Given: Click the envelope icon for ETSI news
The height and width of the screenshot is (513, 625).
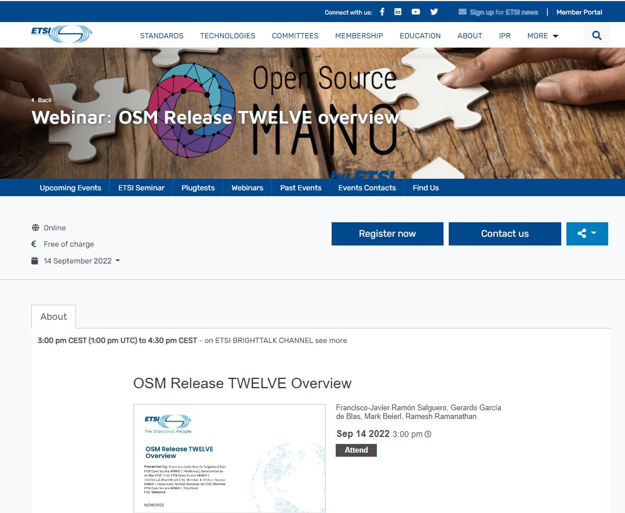Looking at the screenshot, I should (x=463, y=12).
